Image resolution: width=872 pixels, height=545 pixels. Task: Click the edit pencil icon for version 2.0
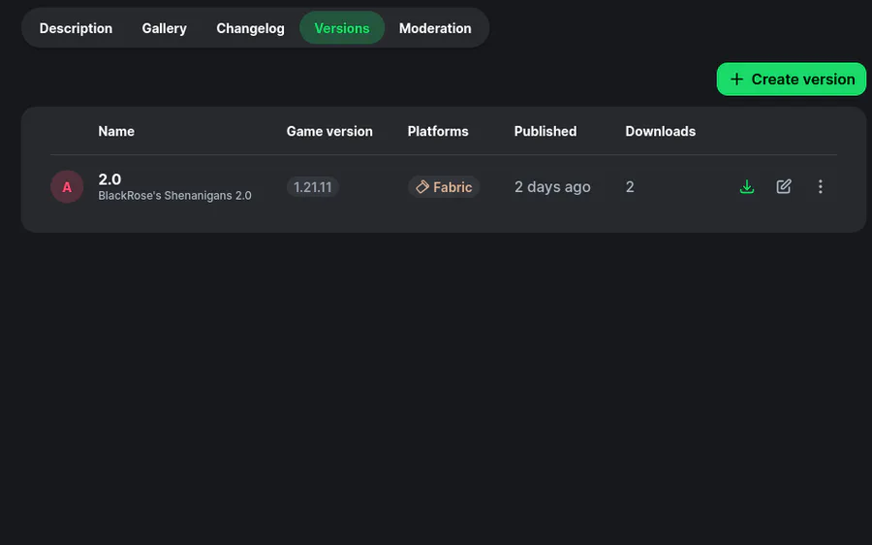pyautogui.click(x=784, y=187)
